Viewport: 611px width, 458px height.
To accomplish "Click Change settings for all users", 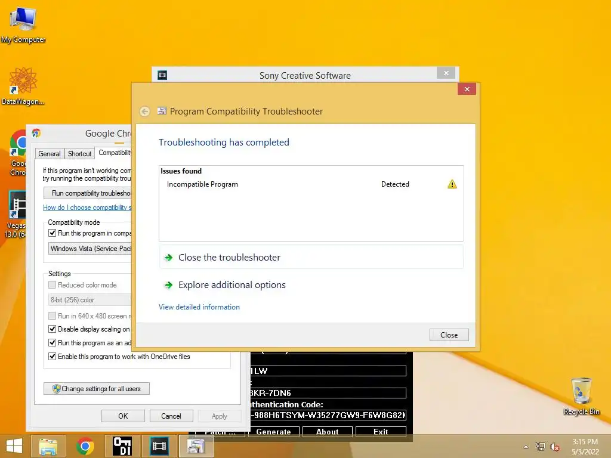I will pos(96,389).
